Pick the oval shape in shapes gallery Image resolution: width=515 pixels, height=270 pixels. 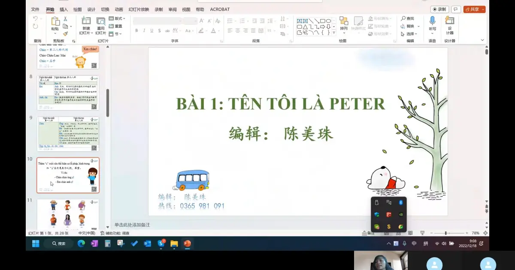pyautogui.click(x=328, y=21)
